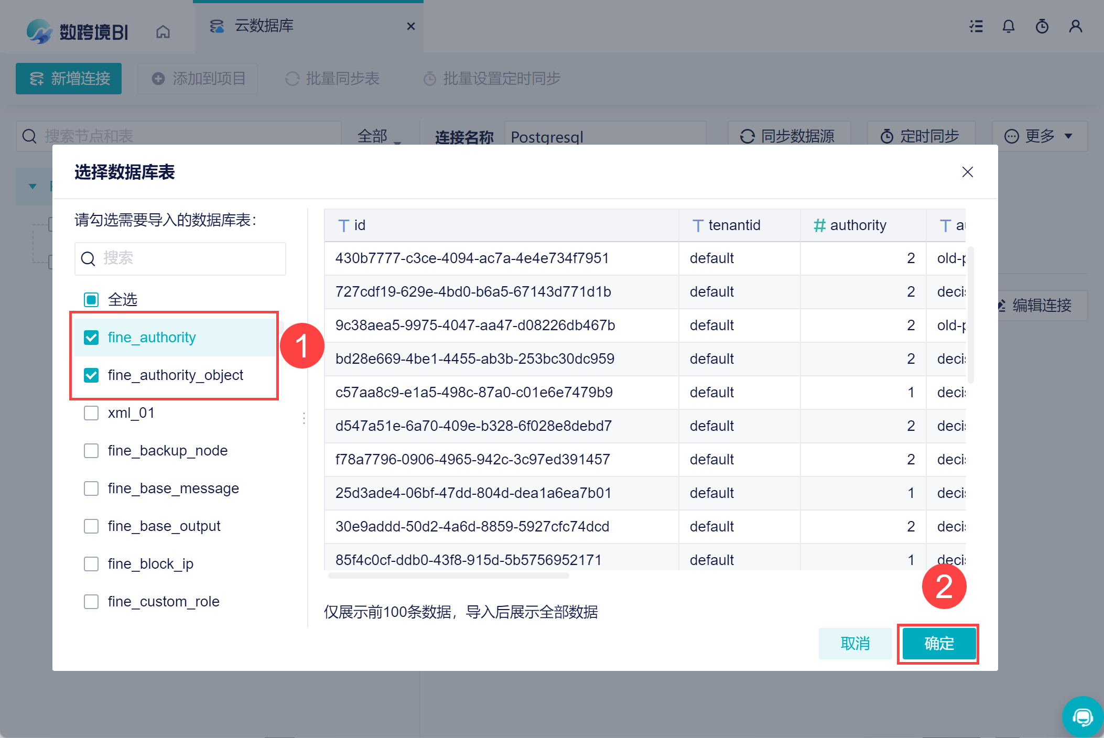Click the timer clock icon in header

click(x=1042, y=27)
